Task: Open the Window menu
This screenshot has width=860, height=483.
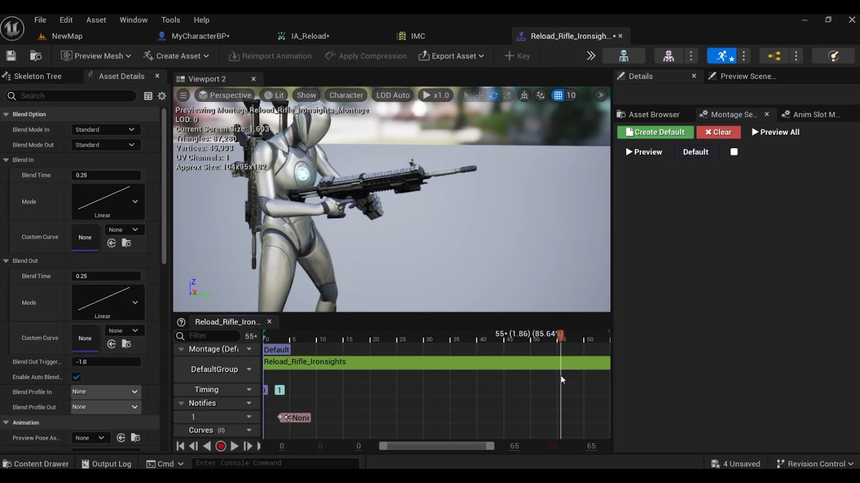Action: (x=134, y=20)
